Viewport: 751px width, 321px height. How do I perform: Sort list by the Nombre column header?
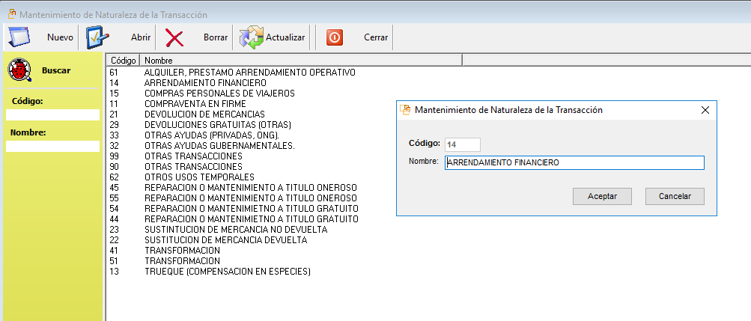pyautogui.click(x=300, y=60)
